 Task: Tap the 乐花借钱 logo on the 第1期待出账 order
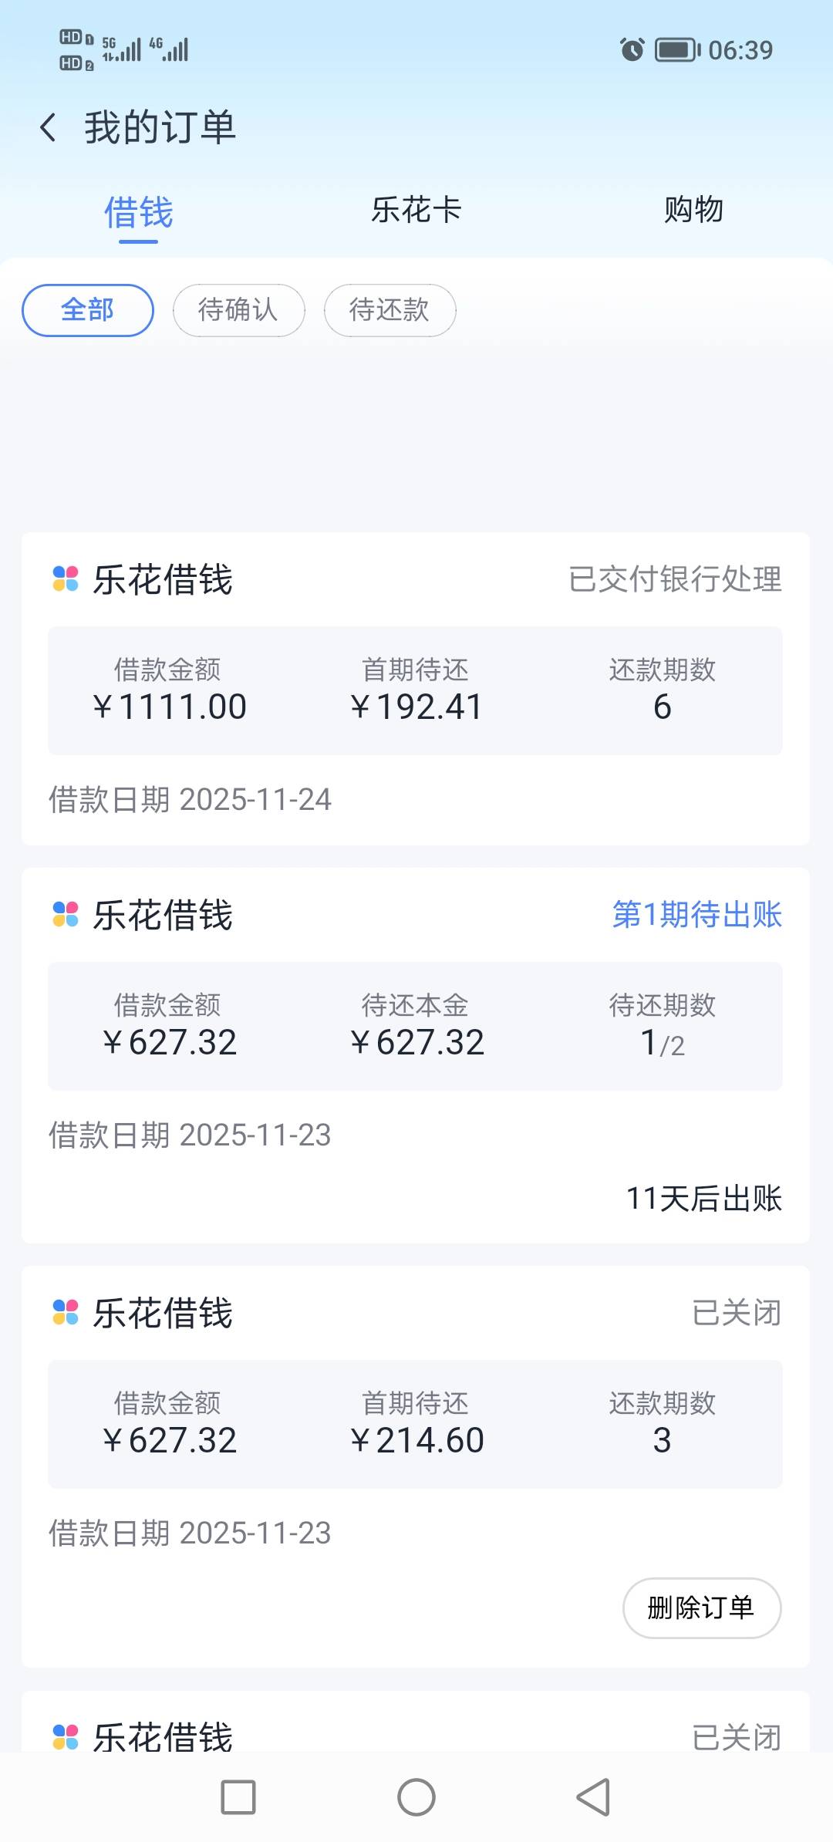(66, 915)
